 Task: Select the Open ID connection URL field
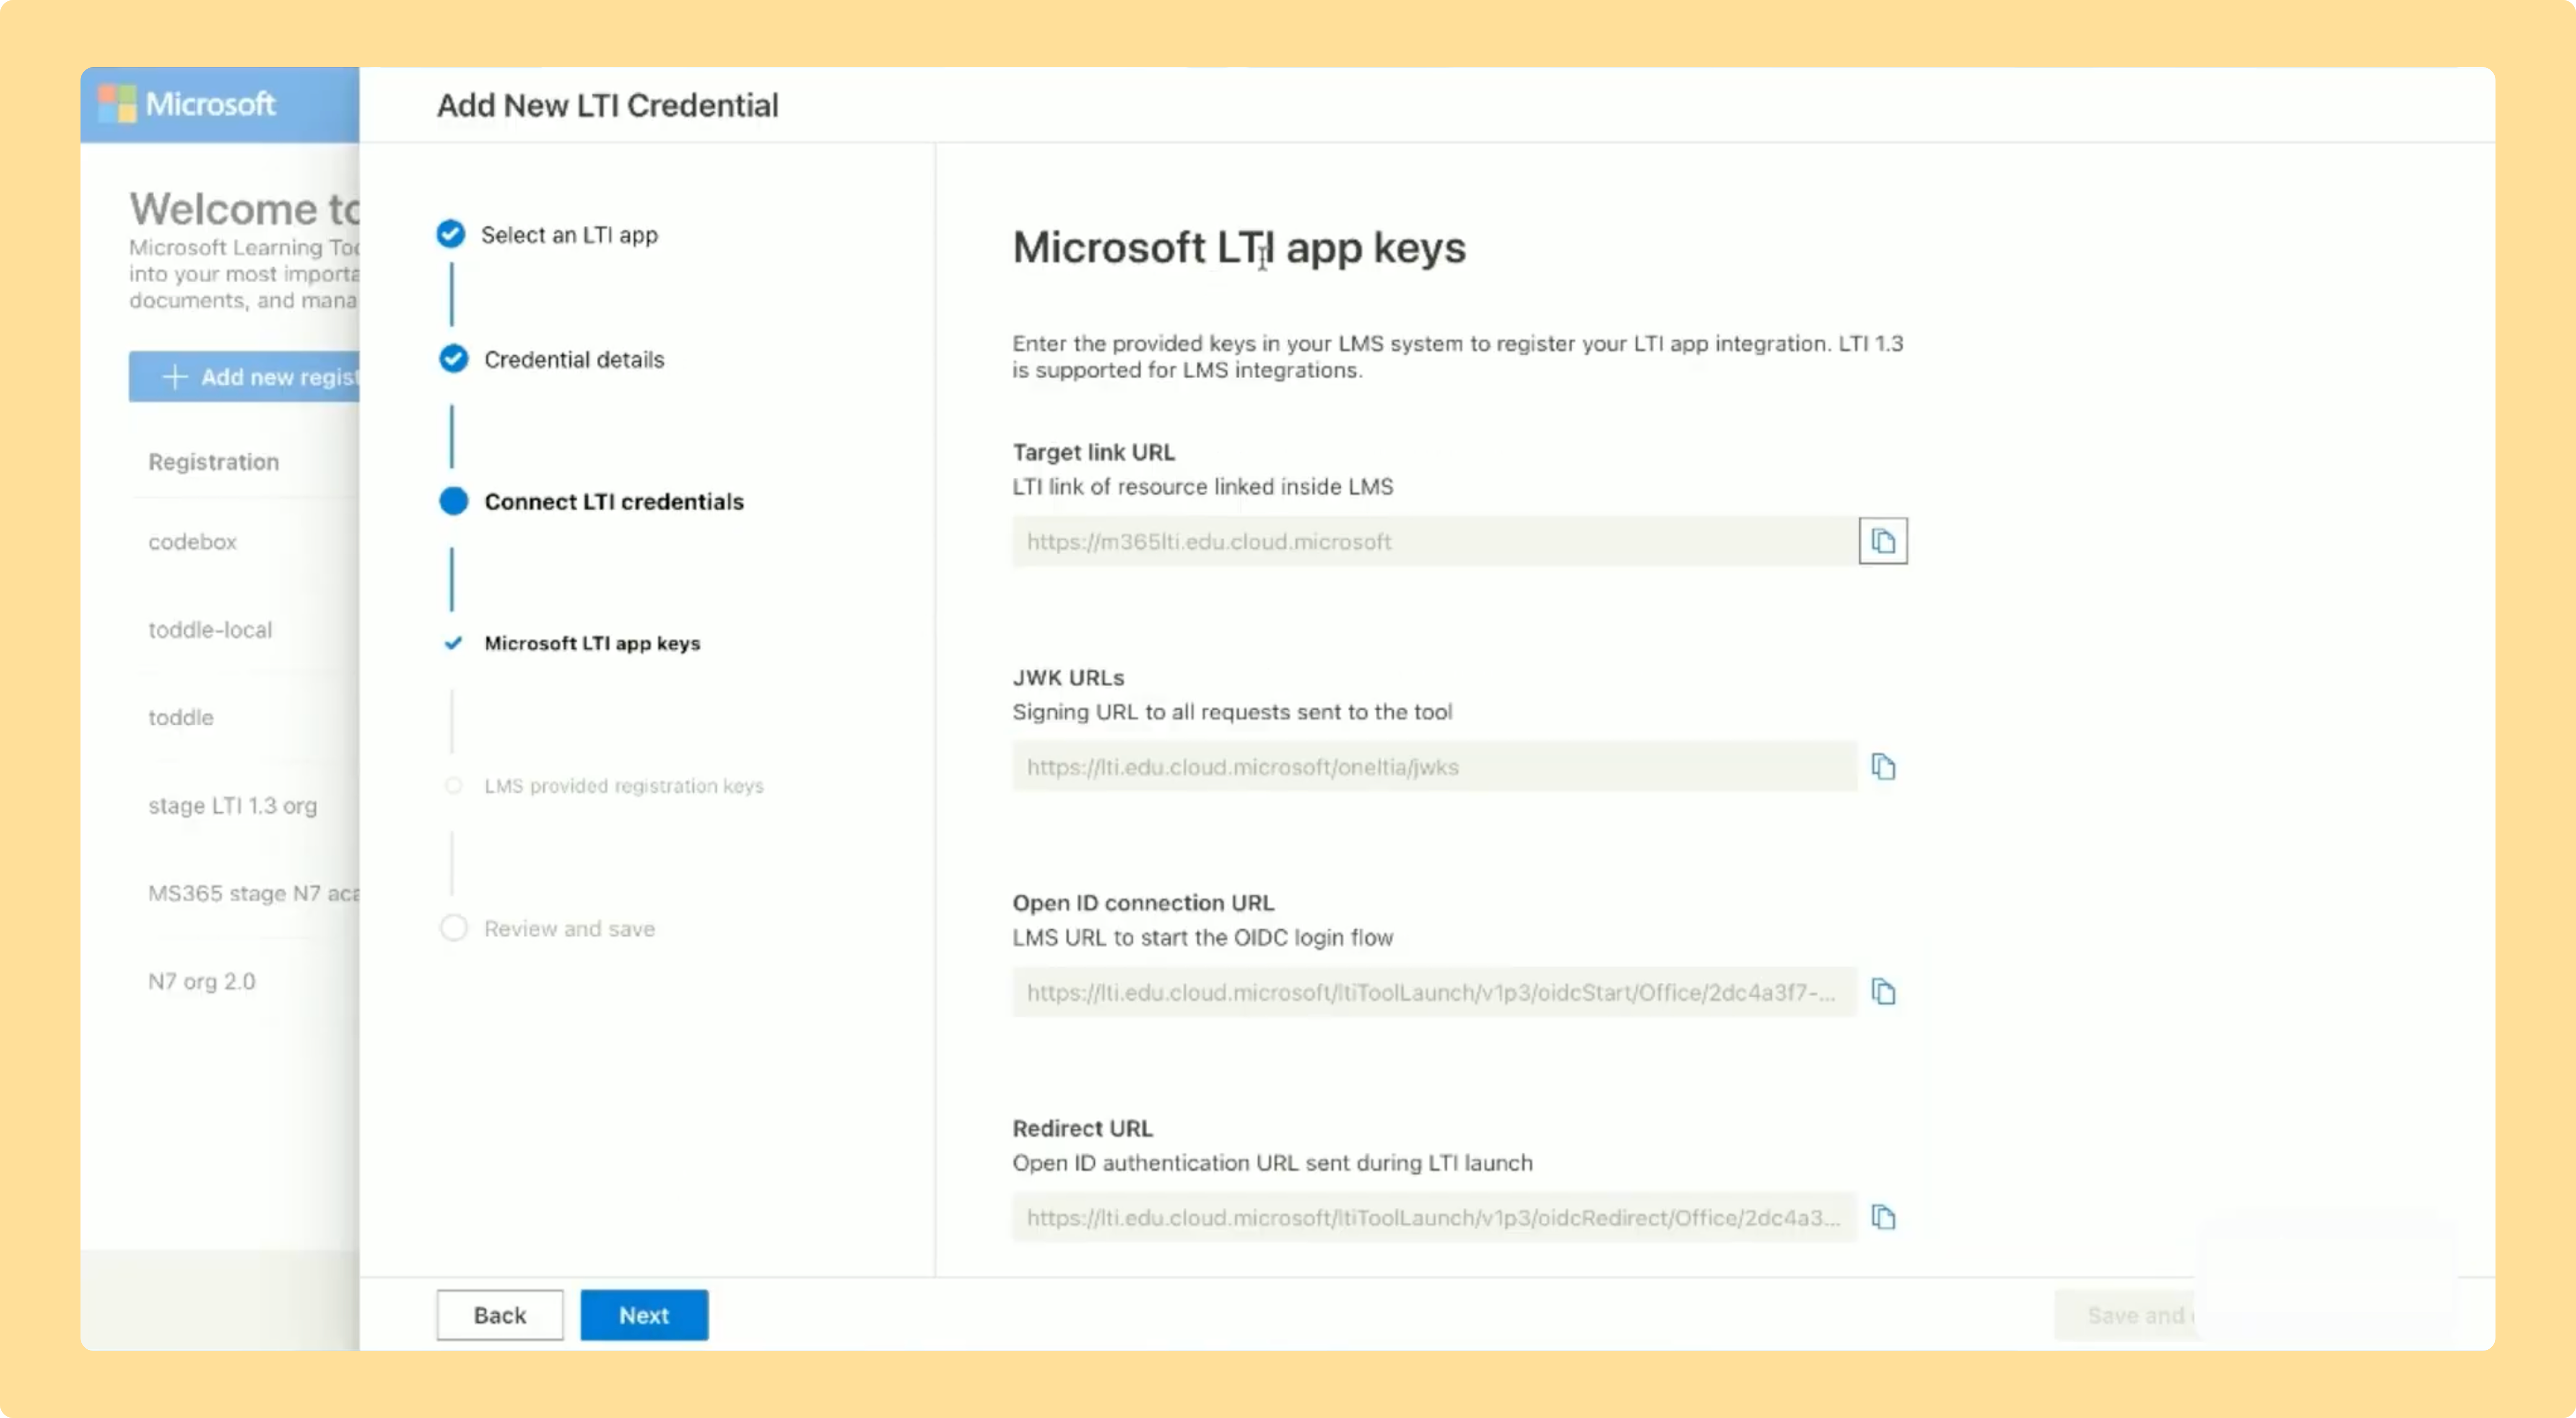(1435, 991)
